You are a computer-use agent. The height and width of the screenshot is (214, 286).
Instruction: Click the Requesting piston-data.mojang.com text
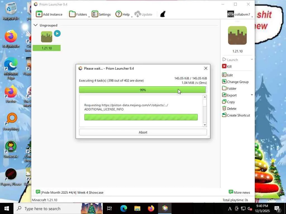pyautogui.click(x=126, y=107)
